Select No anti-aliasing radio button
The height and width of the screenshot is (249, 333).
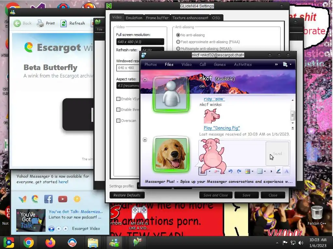point(178,35)
